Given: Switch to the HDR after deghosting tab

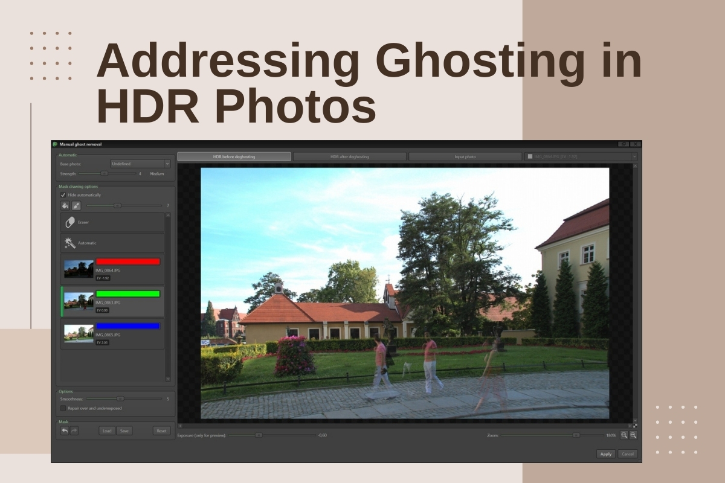Looking at the screenshot, I should (x=349, y=155).
